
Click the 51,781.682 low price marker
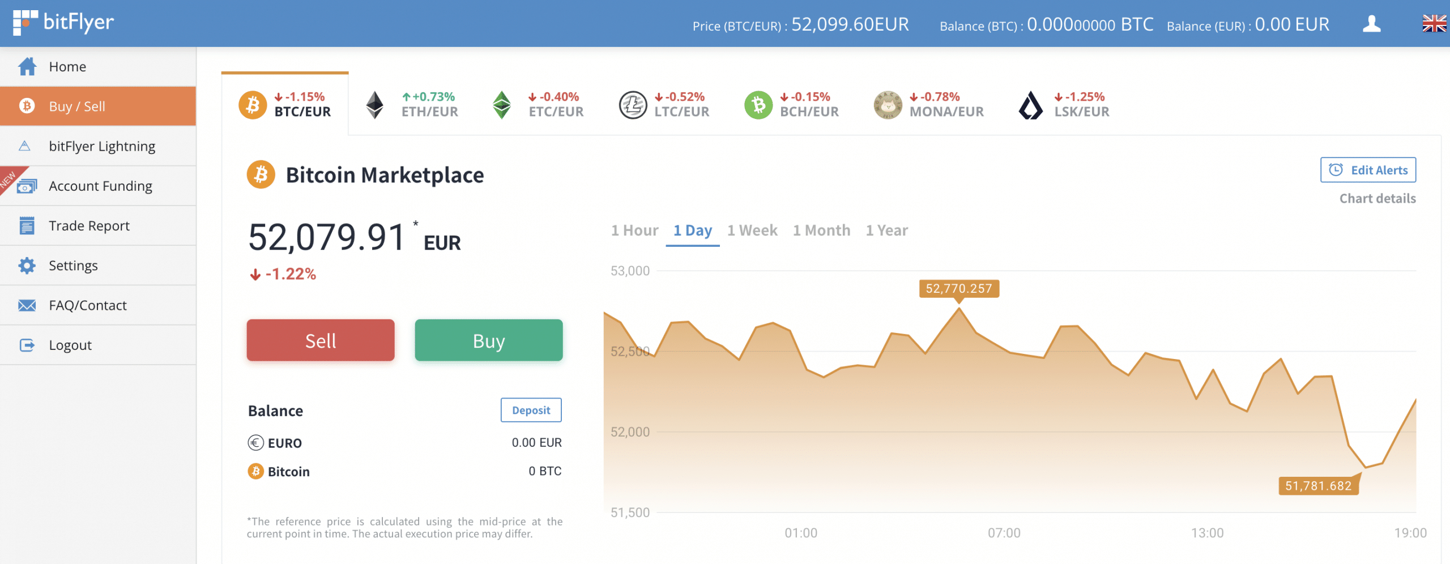tap(1319, 486)
